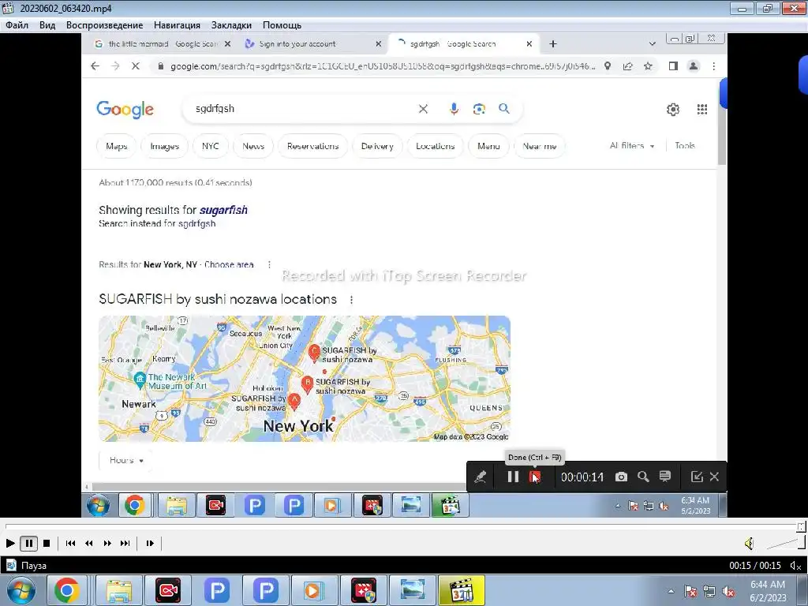Close the sgdrfgsh Google Search tab
808x606 pixels.
pos(529,44)
